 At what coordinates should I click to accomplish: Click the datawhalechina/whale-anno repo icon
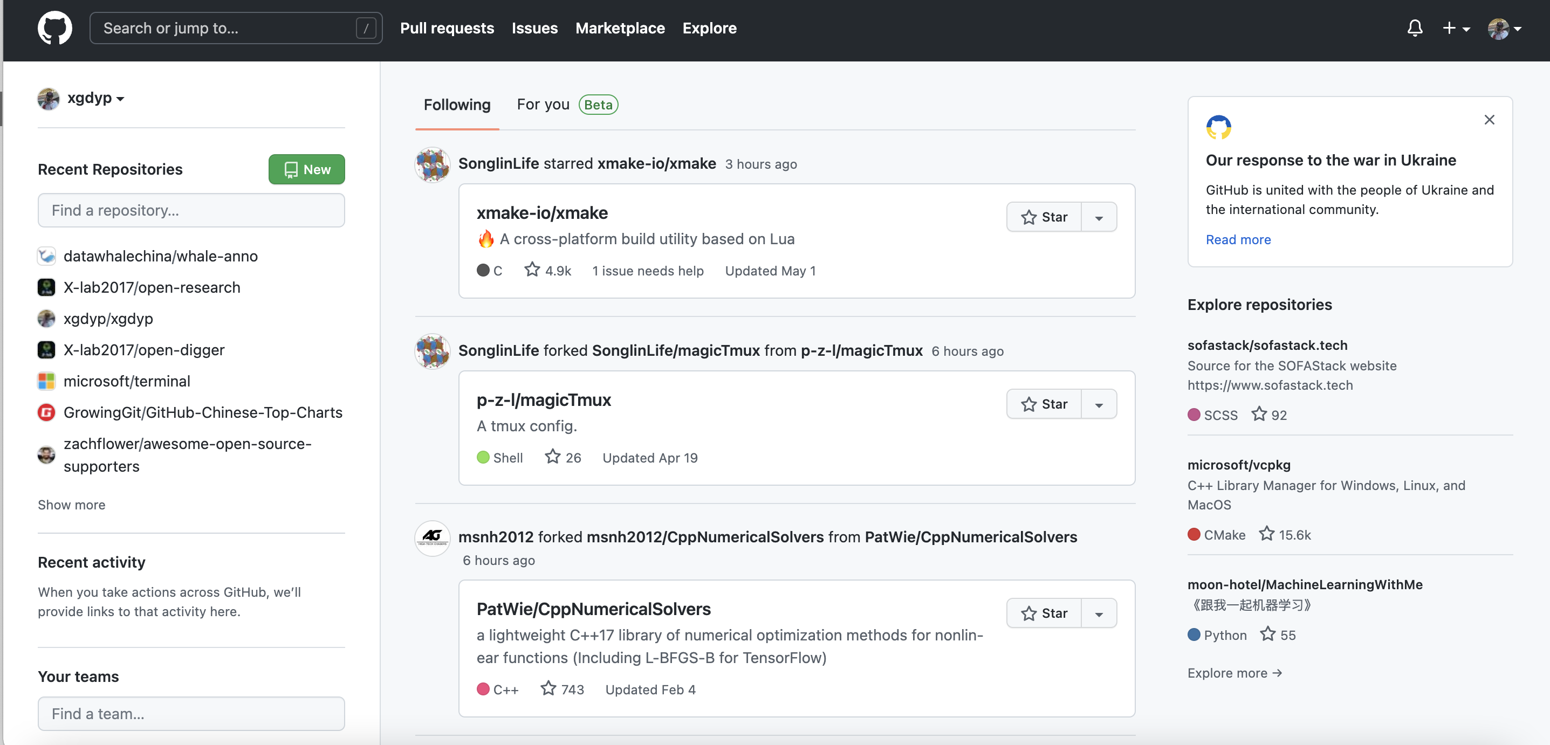[x=46, y=256]
